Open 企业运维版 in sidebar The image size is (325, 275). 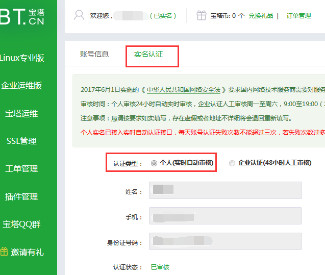click(21, 85)
